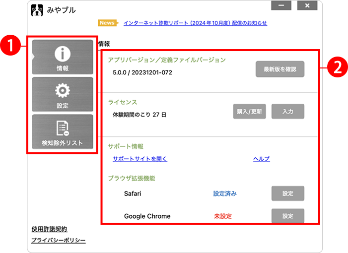Click the 設定 button for Safari
This screenshot has height=253, width=348.
click(x=287, y=193)
